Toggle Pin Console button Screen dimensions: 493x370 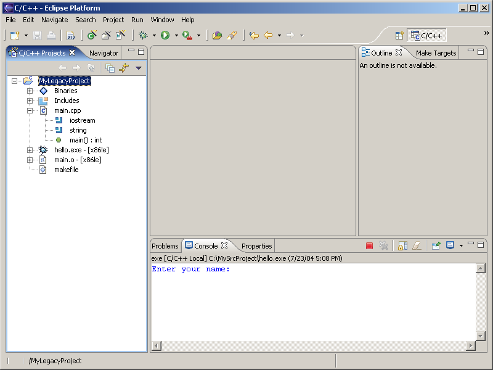click(436, 245)
